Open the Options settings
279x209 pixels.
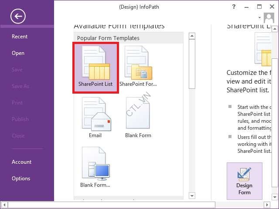pyautogui.click(x=21, y=179)
